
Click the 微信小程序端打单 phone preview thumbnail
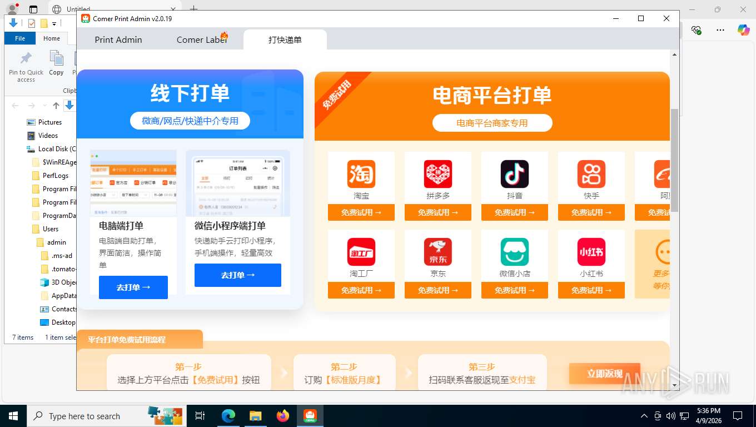coord(238,183)
